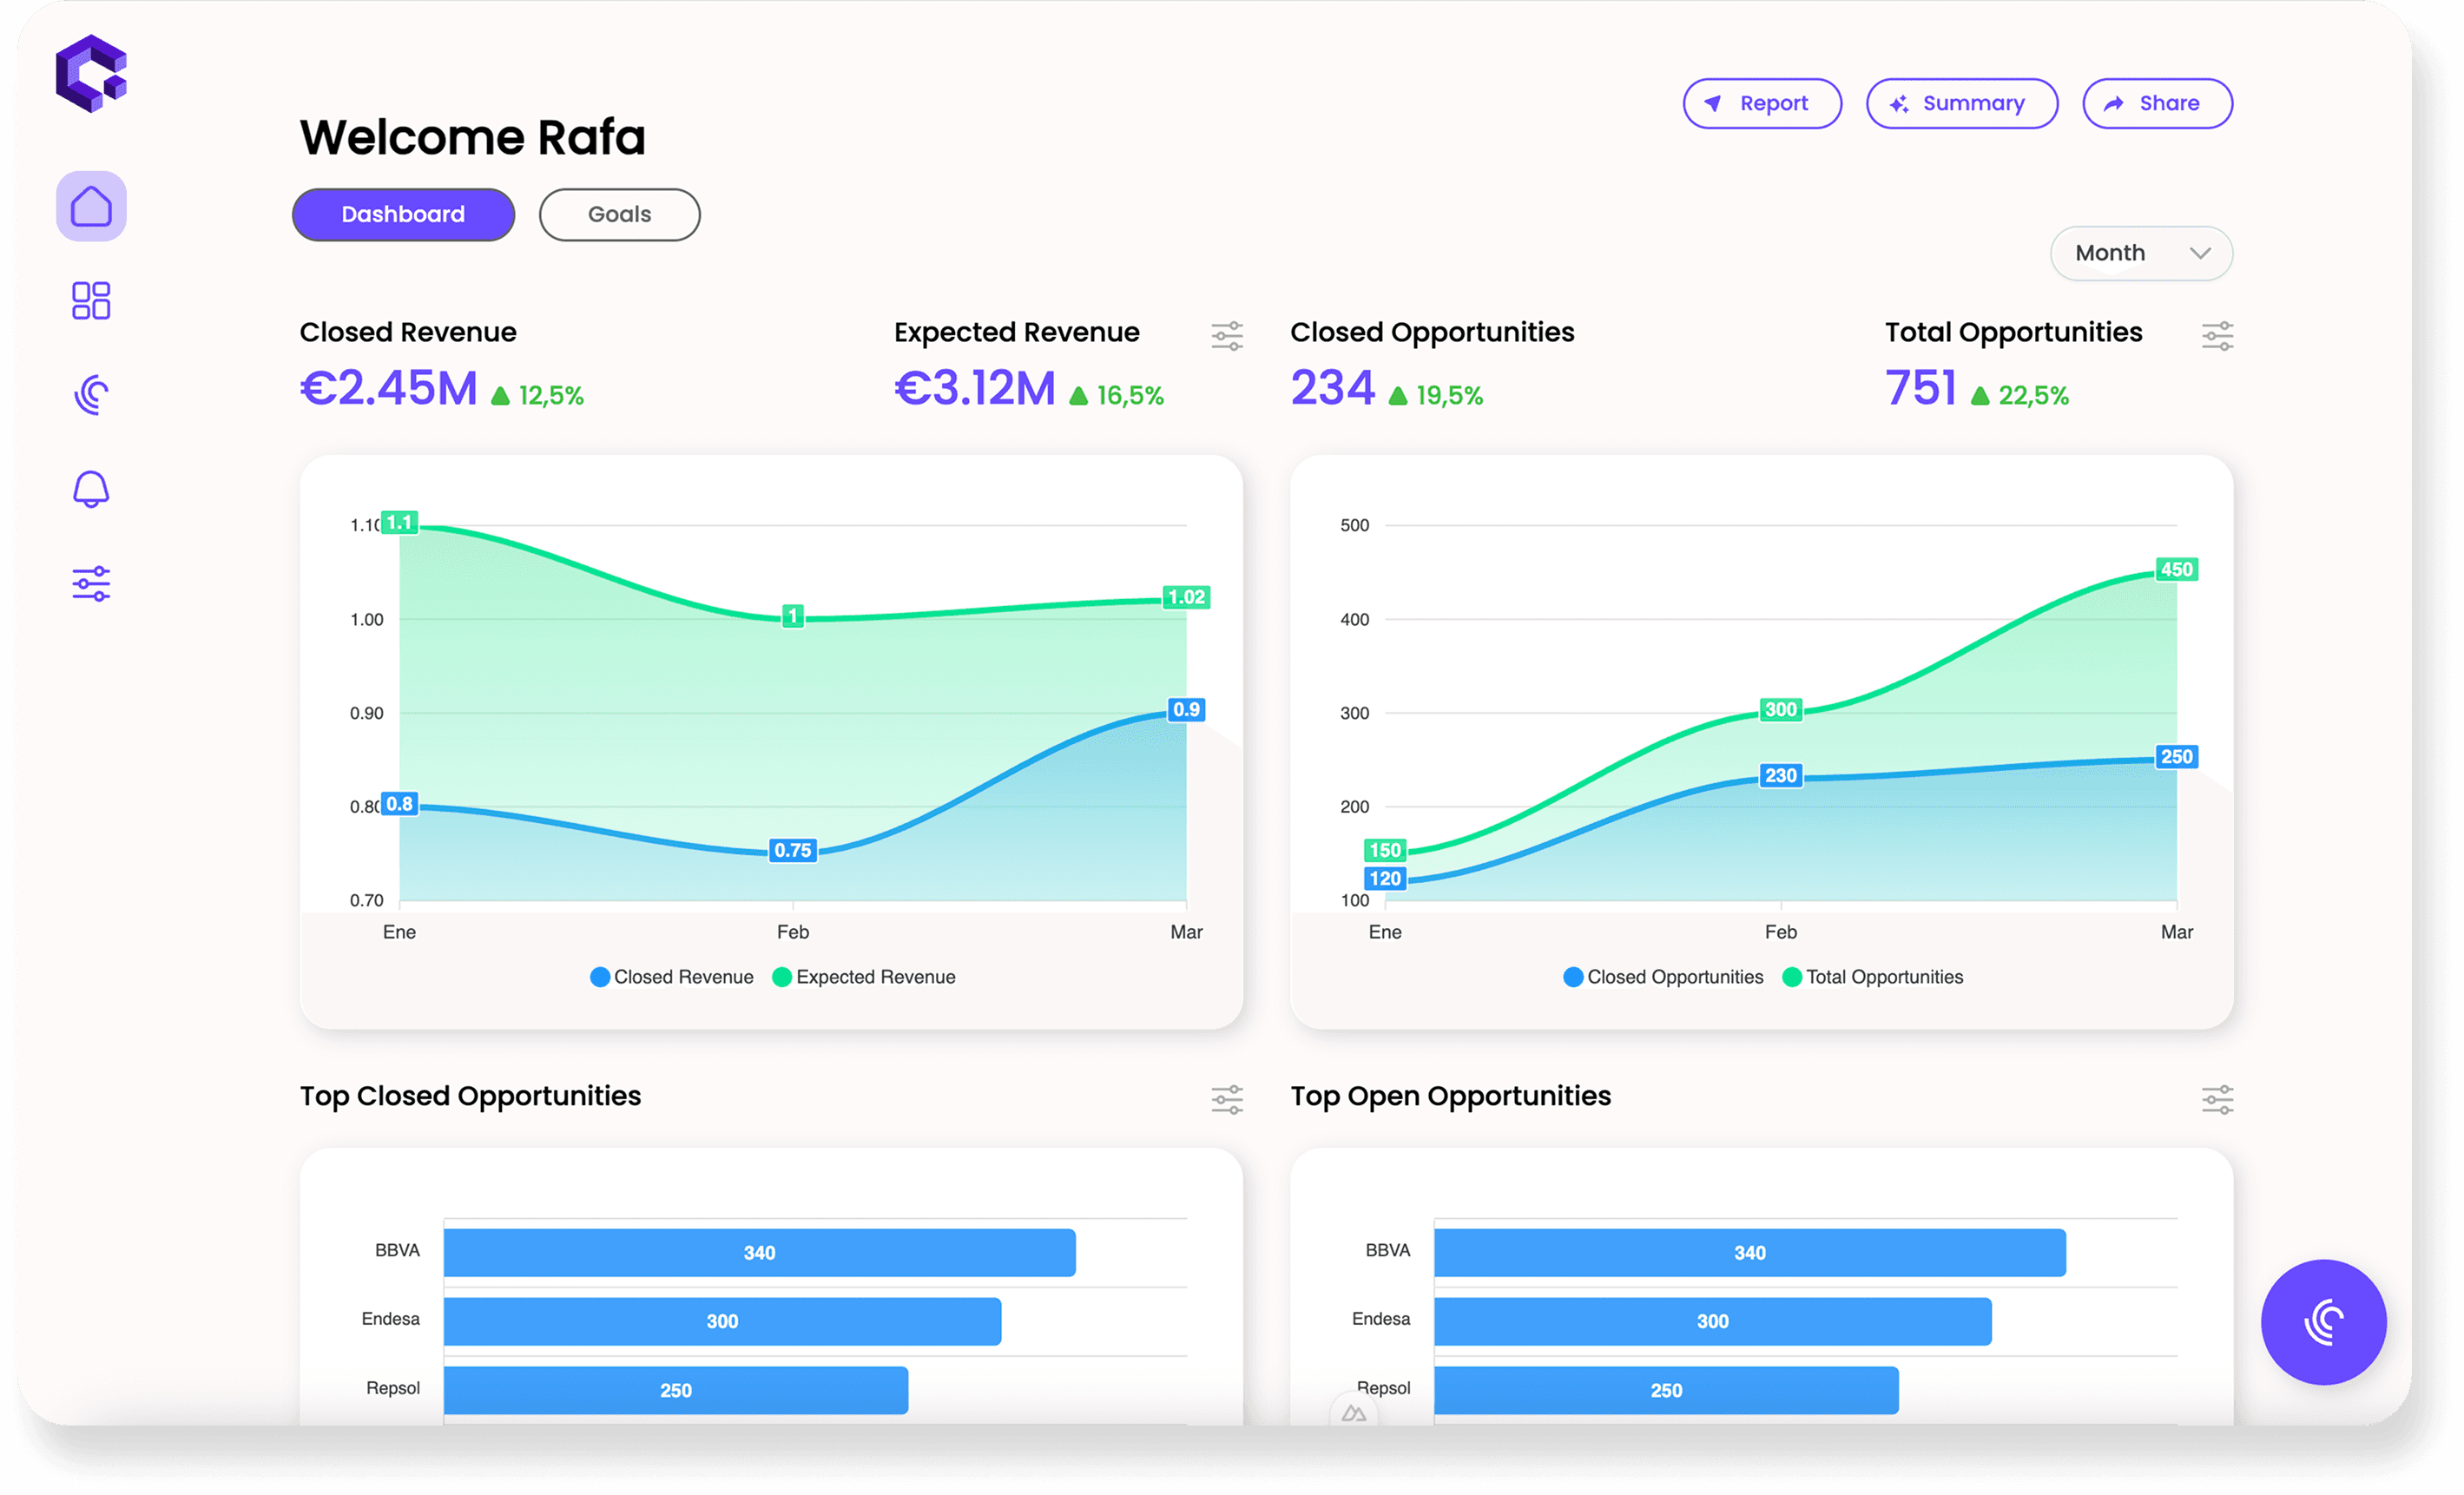Open Top Closed Opportunities filter icon
Screen dimensions: 2464x1495
coord(1227,1099)
